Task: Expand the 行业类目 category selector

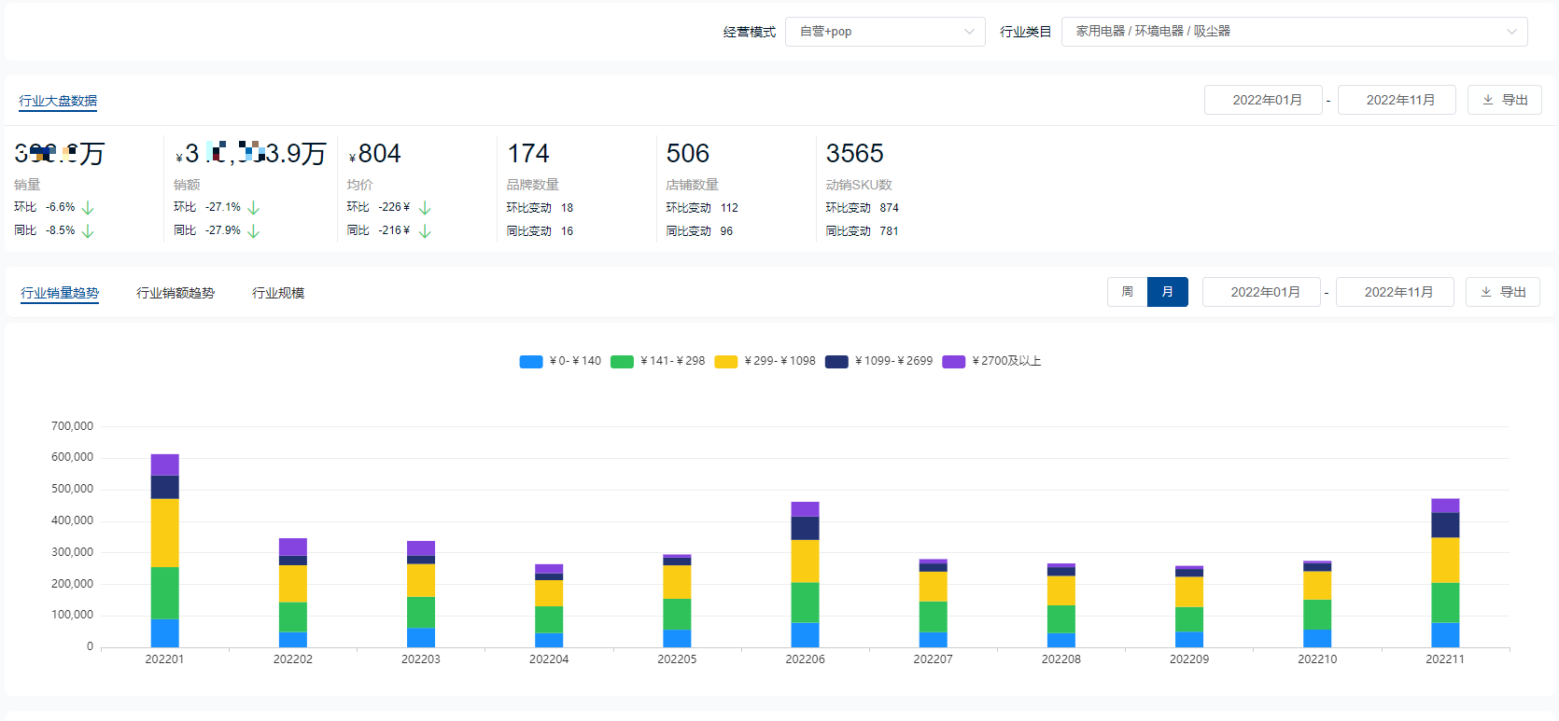Action: (1293, 32)
